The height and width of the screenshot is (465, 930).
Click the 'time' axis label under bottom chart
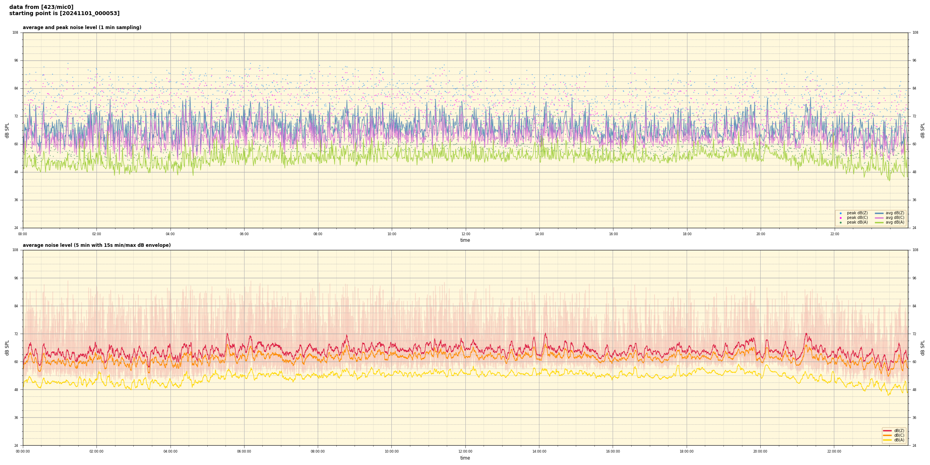[465, 458]
